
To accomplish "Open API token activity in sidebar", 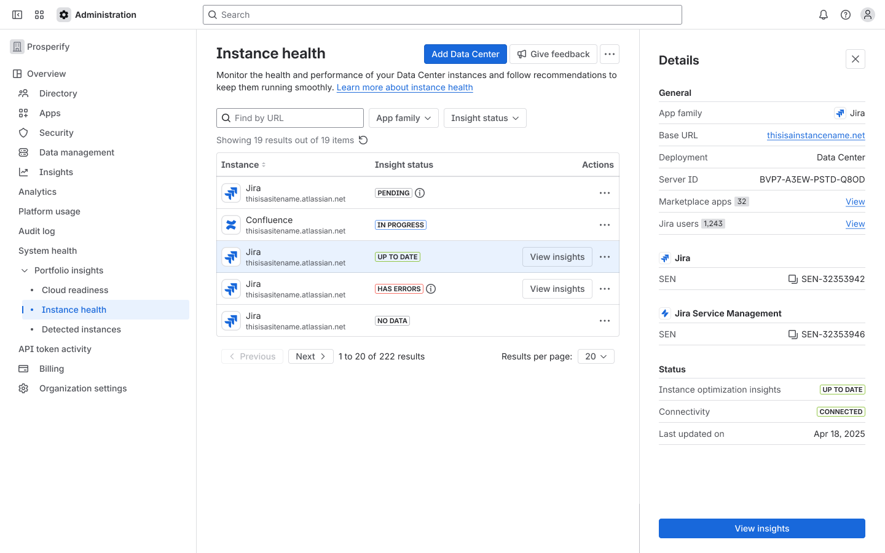I will tap(55, 349).
